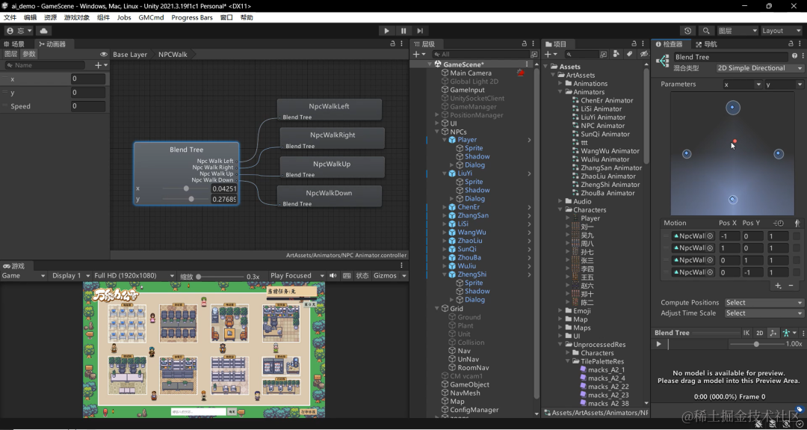Open the Compute Positions Select dropdown
Screen dimensions: 807x430
(763, 303)
